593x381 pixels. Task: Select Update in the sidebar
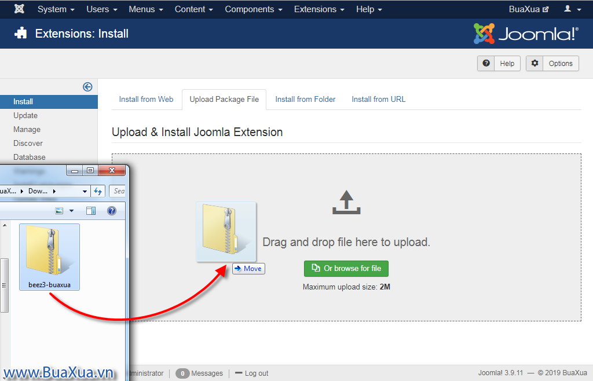[x=25, y=116]
